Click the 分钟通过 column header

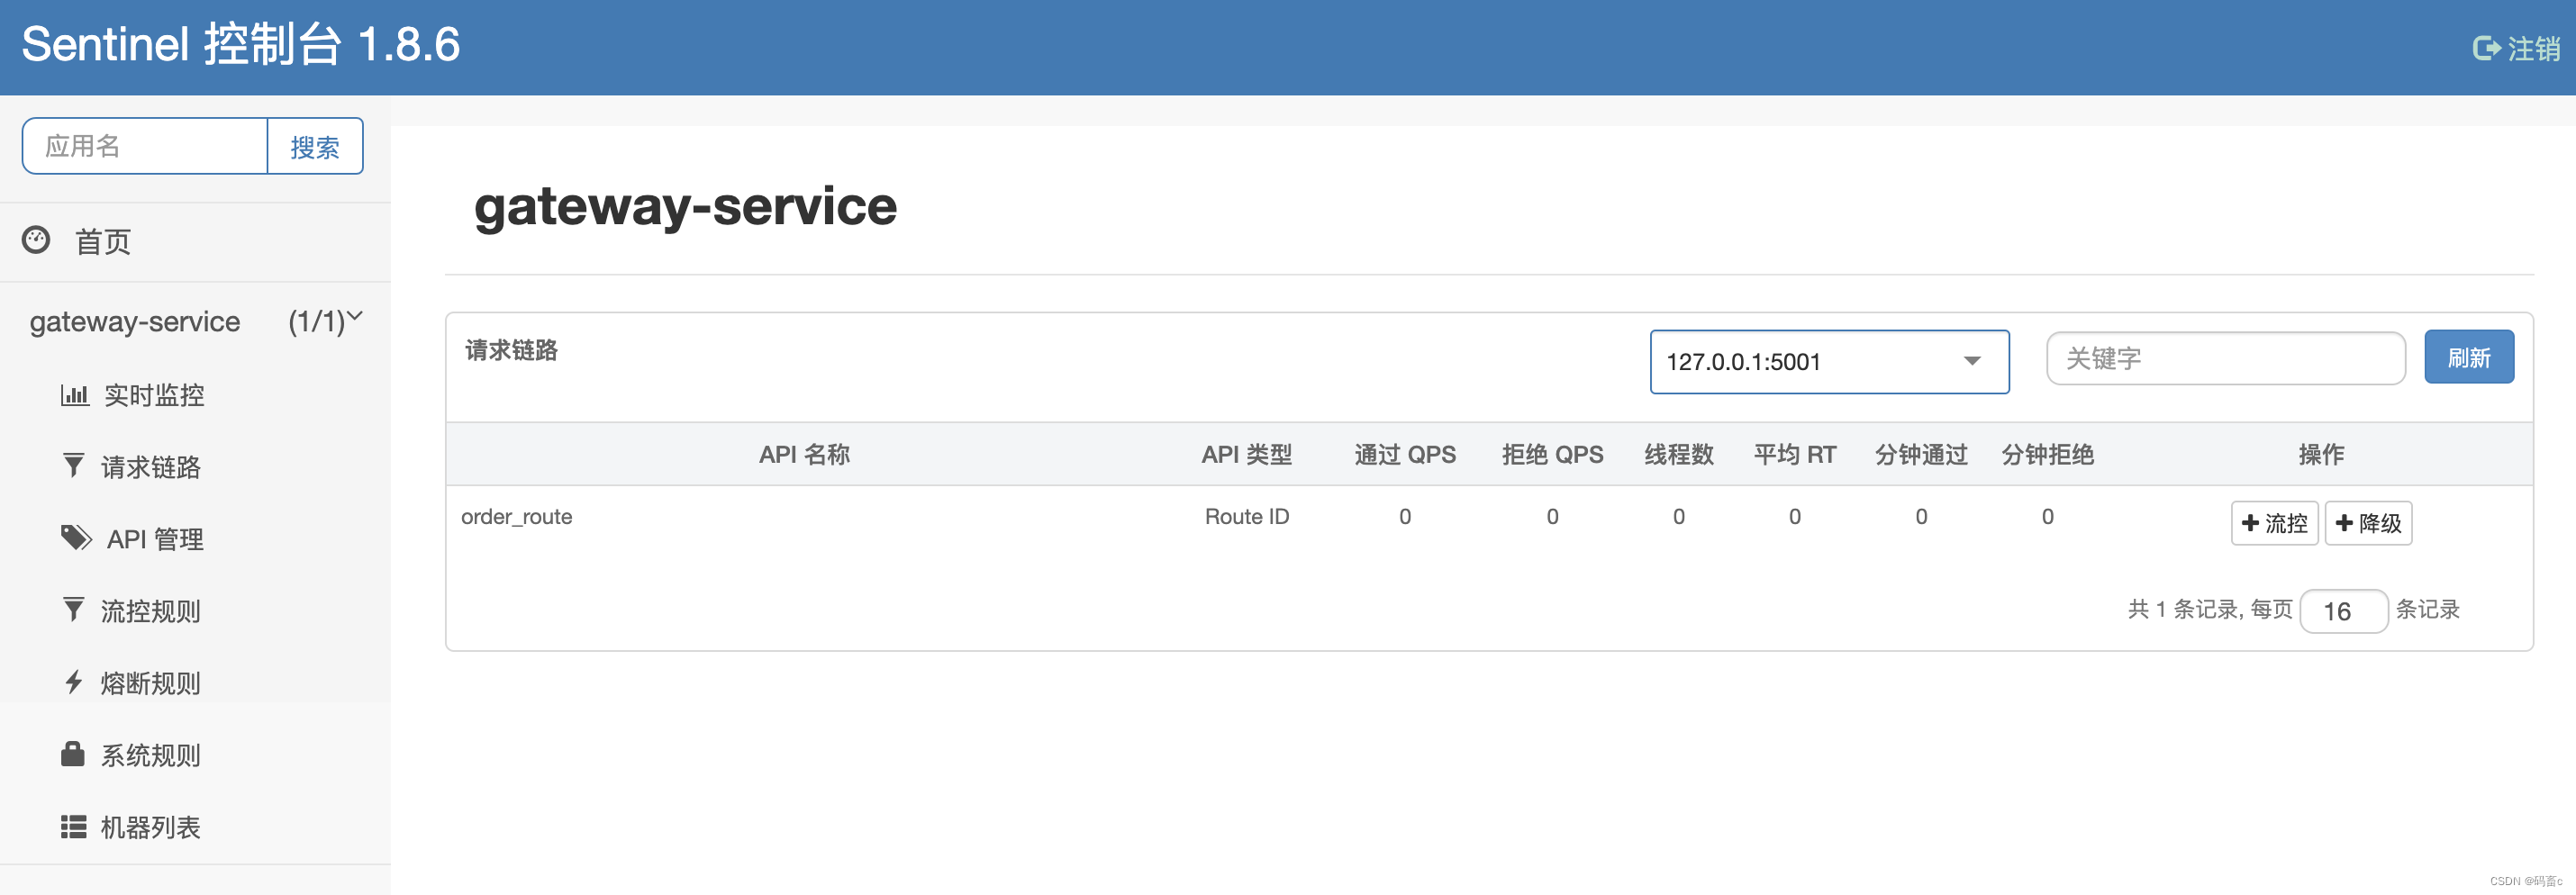coord(1921,454)
